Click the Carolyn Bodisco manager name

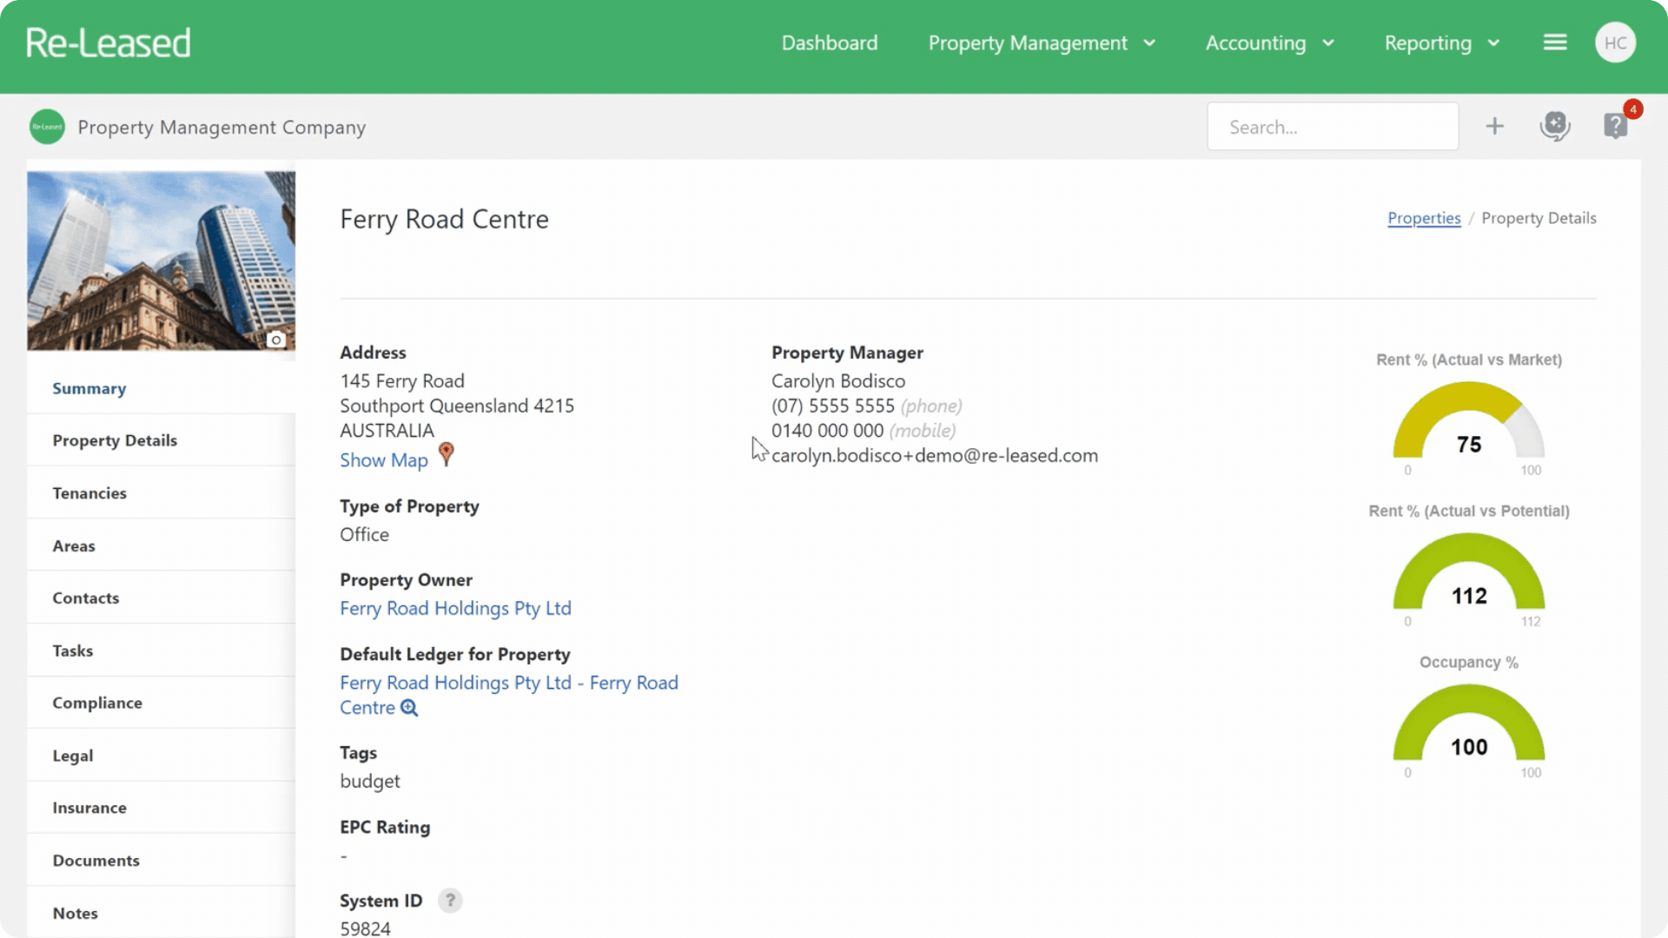point(838,380)
